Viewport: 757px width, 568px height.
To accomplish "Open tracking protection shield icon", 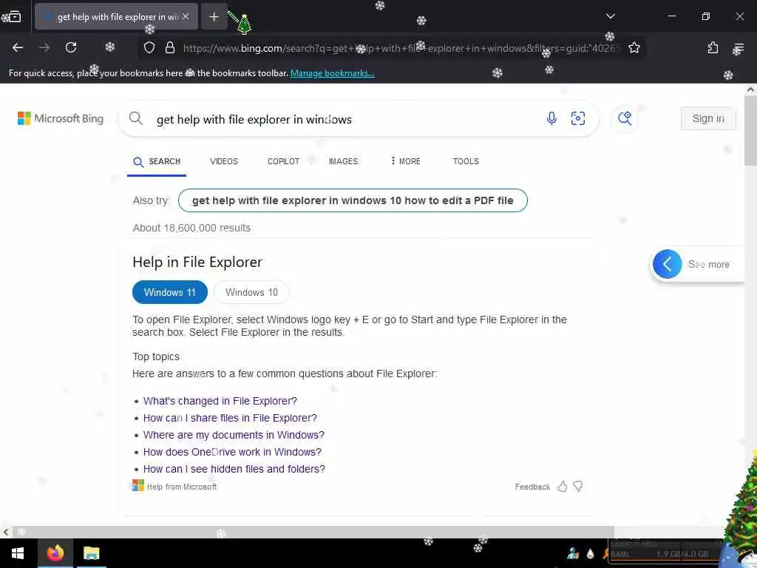I will (149, 47).
